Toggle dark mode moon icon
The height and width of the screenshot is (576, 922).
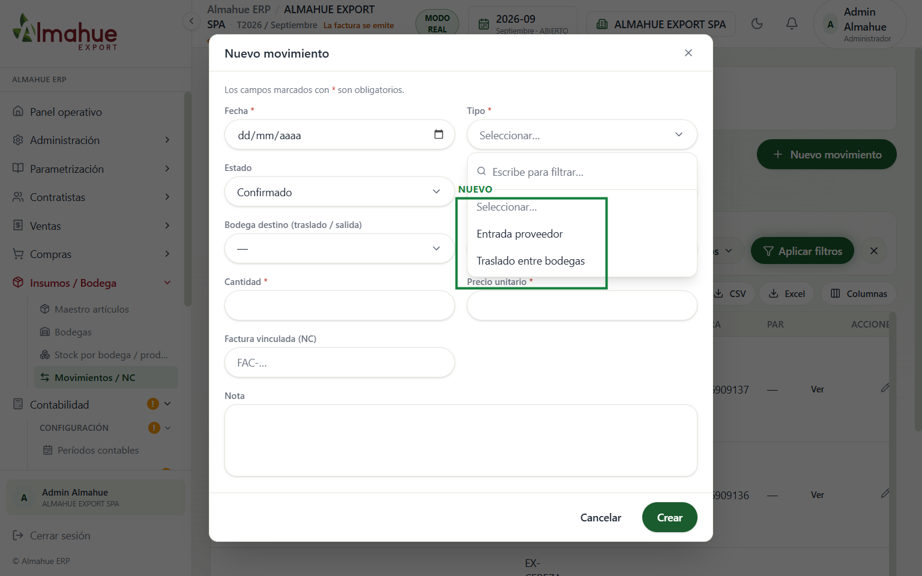tap(757, 24)
